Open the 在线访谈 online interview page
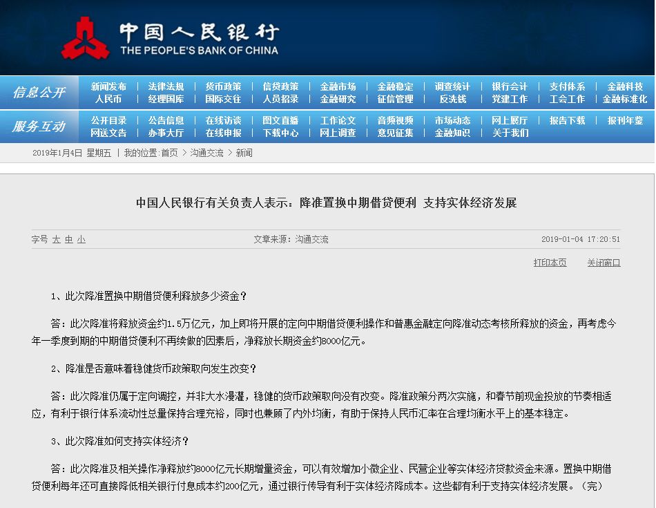 click(222, 120)
